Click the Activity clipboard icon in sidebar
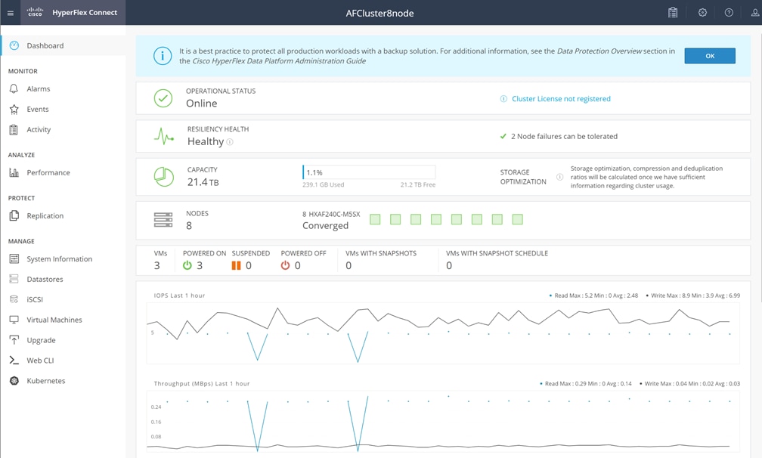Image resolution: width=762 pixels, height=458 pixels. 14,130
